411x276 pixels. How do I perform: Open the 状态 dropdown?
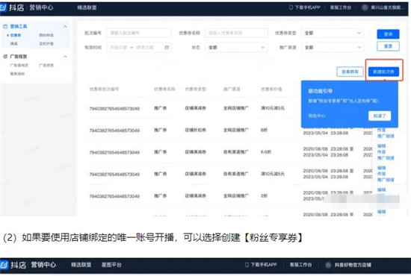236,47
